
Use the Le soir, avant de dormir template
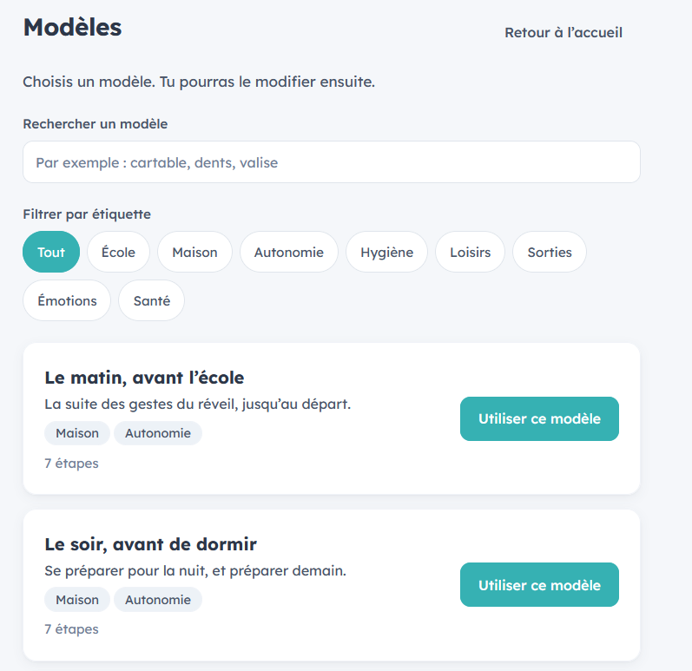coord(539,584)
